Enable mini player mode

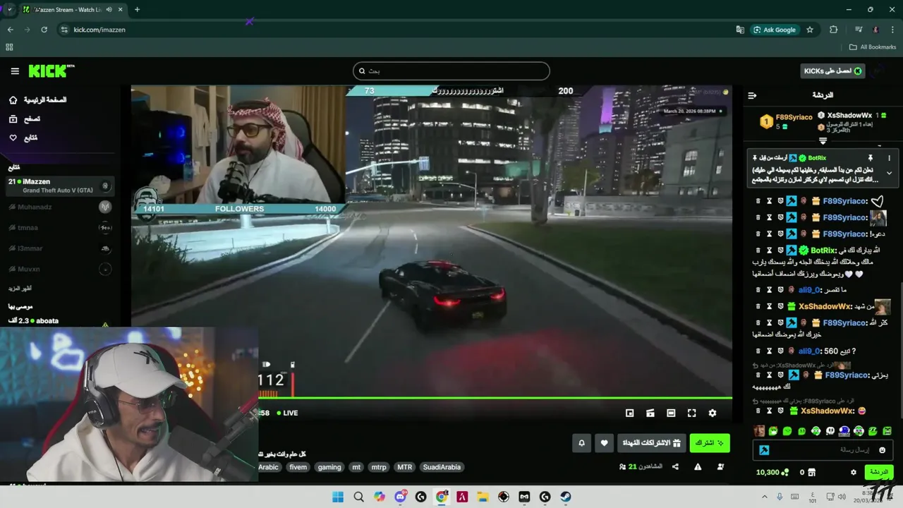pos(630,413)
